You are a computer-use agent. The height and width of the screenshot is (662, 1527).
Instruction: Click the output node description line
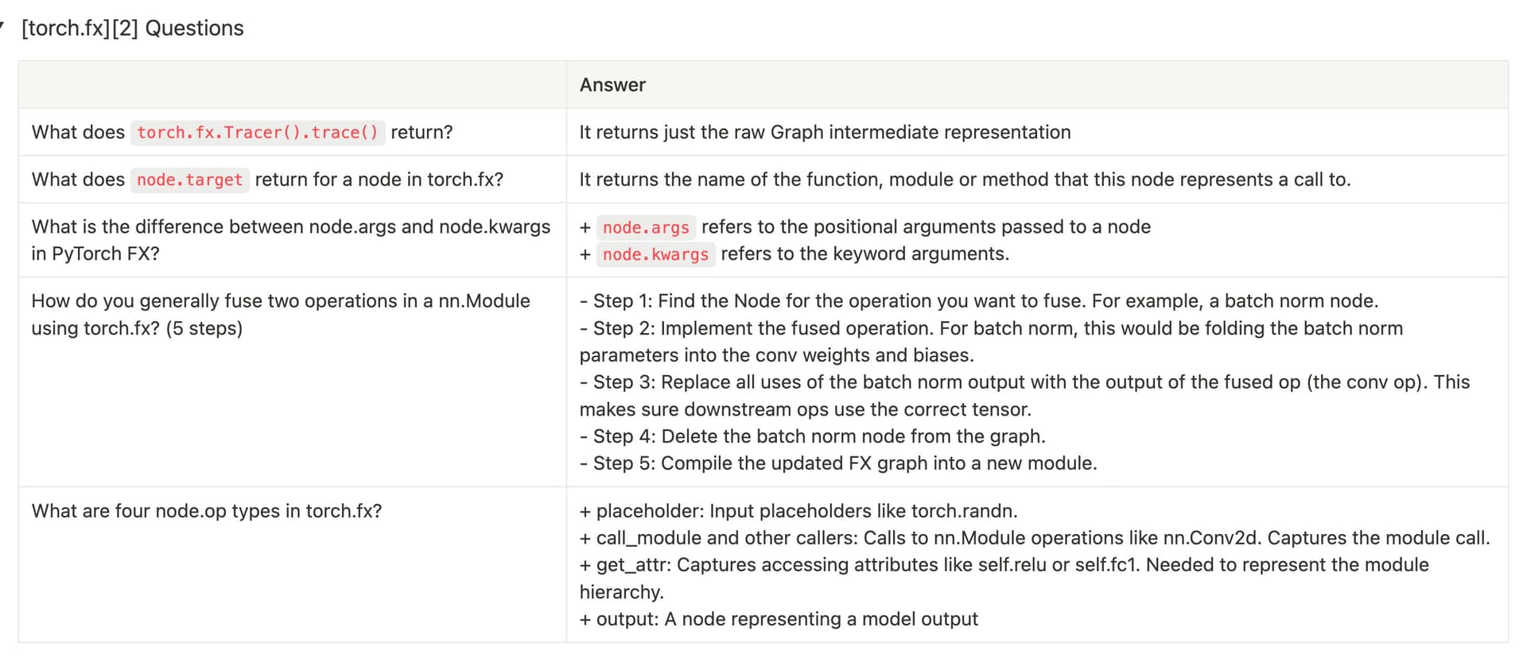coord(779,619)
